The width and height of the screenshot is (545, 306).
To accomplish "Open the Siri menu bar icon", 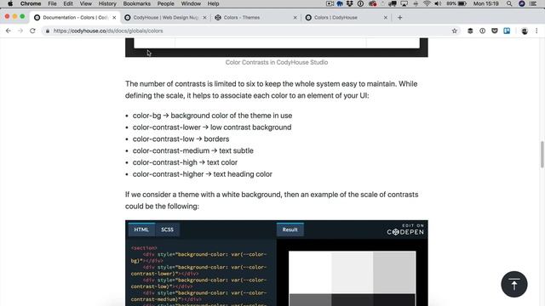I will coord(521,3).
